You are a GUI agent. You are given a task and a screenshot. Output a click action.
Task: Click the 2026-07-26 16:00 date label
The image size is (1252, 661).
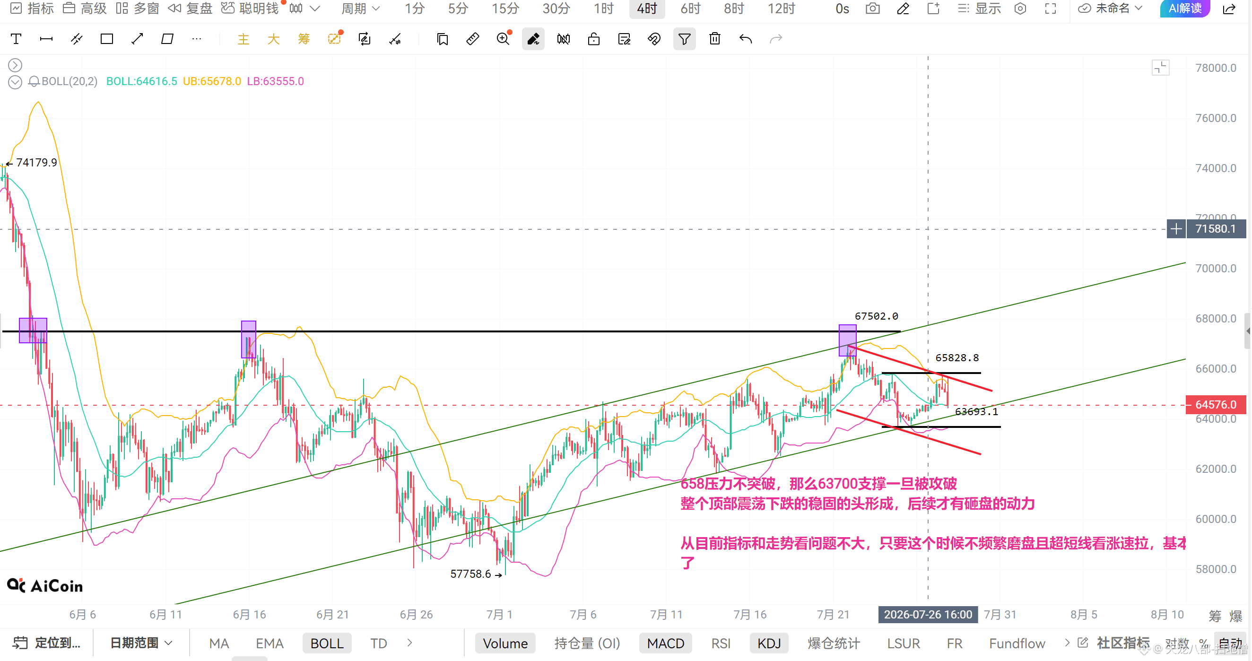coord(928,615)
